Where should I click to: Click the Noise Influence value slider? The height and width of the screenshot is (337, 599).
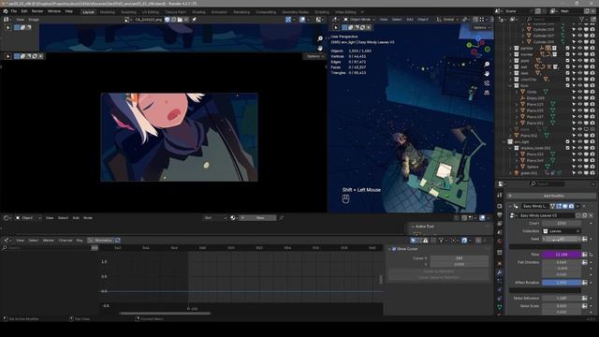pyautogui.click(x=562, y=298)
